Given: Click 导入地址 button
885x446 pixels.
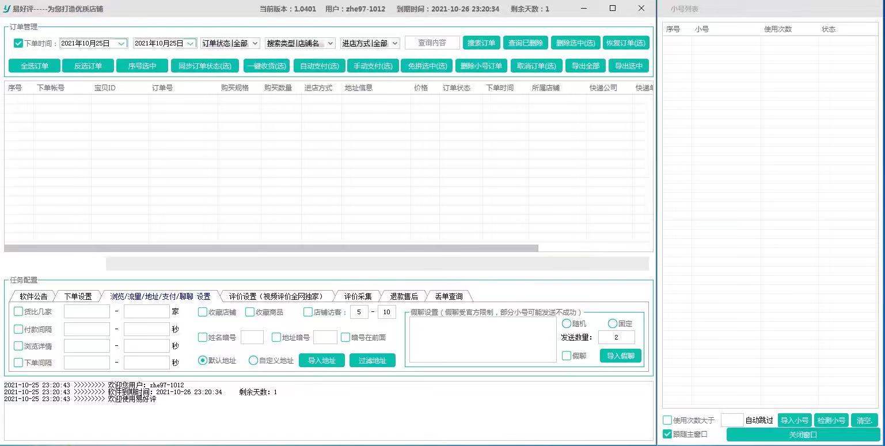Looking at the screenshot, I should pos(321,361).
